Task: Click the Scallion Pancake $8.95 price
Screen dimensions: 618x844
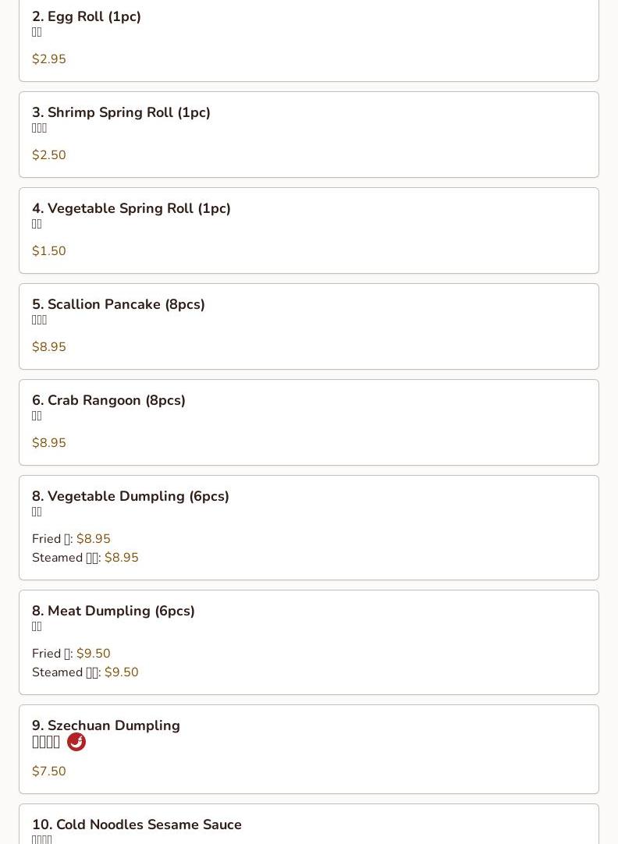Action: click(x=49, y=346)
